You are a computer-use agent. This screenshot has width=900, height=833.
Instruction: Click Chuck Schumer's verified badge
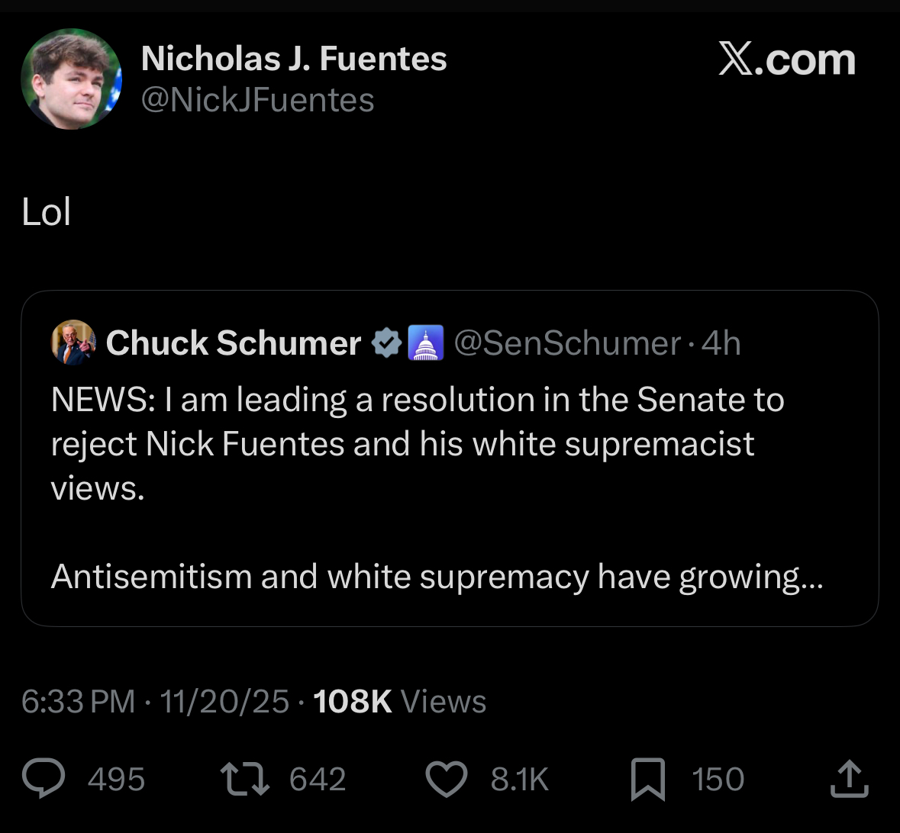pos(386,343)
